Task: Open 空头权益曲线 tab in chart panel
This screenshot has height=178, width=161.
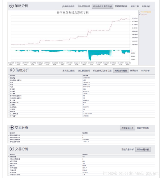Action: [x=84, y=6]
